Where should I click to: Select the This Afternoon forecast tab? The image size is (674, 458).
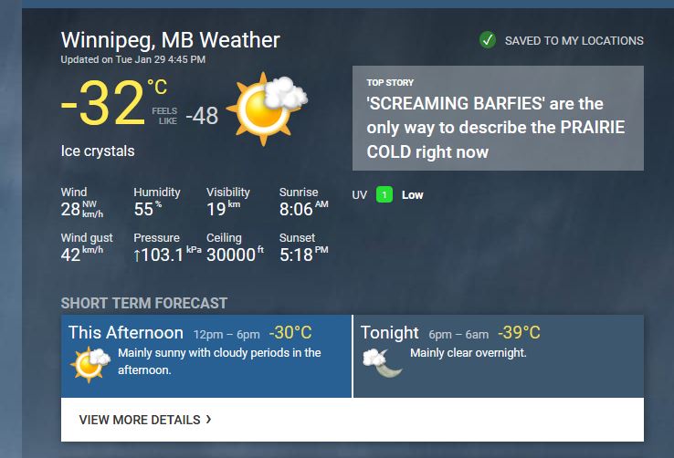205,356
